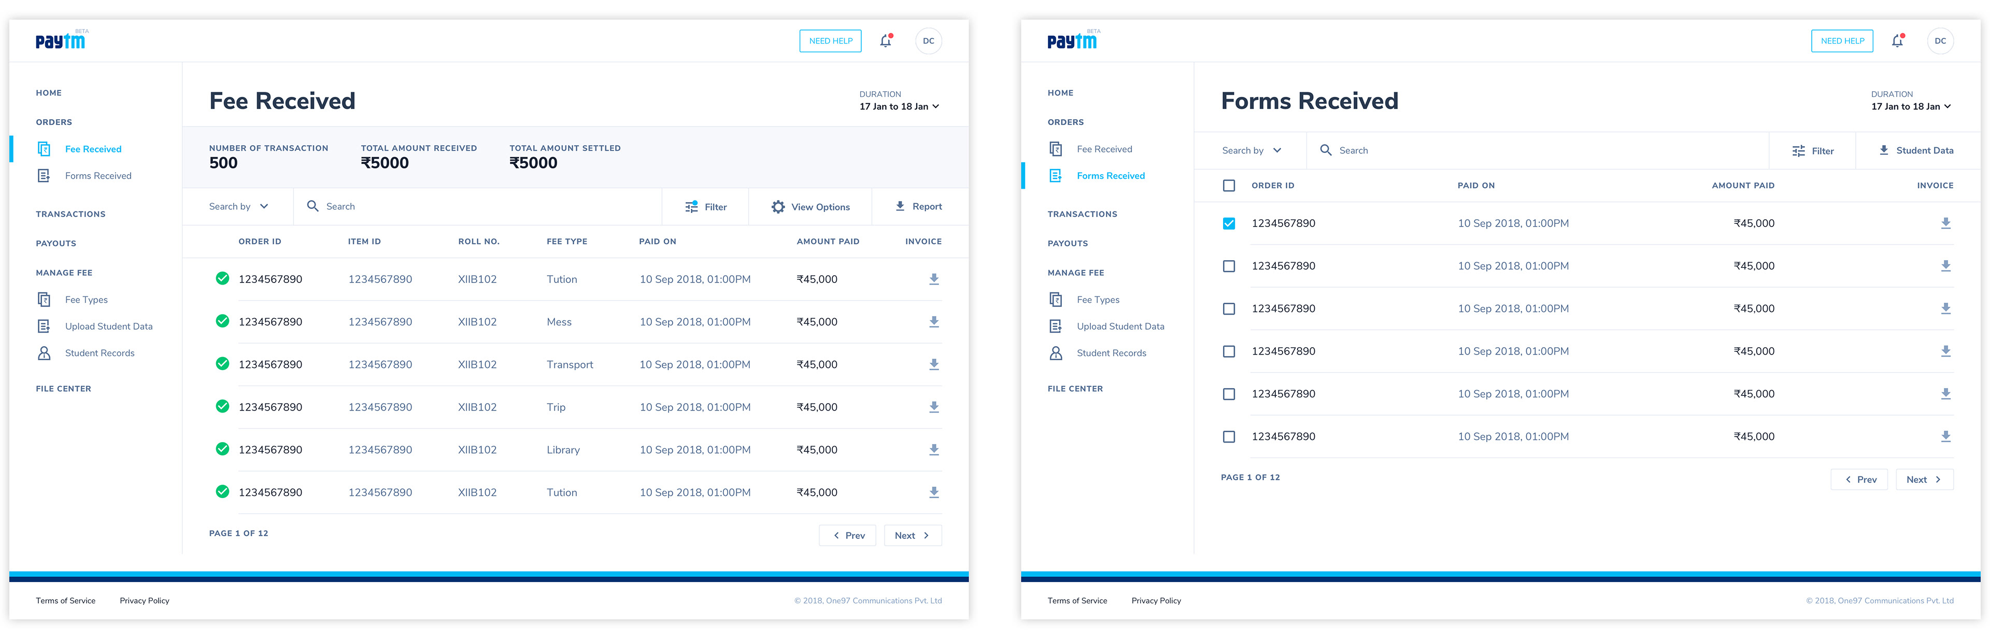Screen dimensions: 1990x639
Task: Open Terms of Service in Fee Received footer
Action: tap(66, 600)
